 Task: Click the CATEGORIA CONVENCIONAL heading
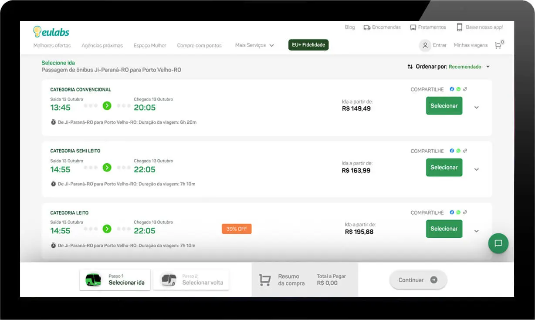[81, 90]
